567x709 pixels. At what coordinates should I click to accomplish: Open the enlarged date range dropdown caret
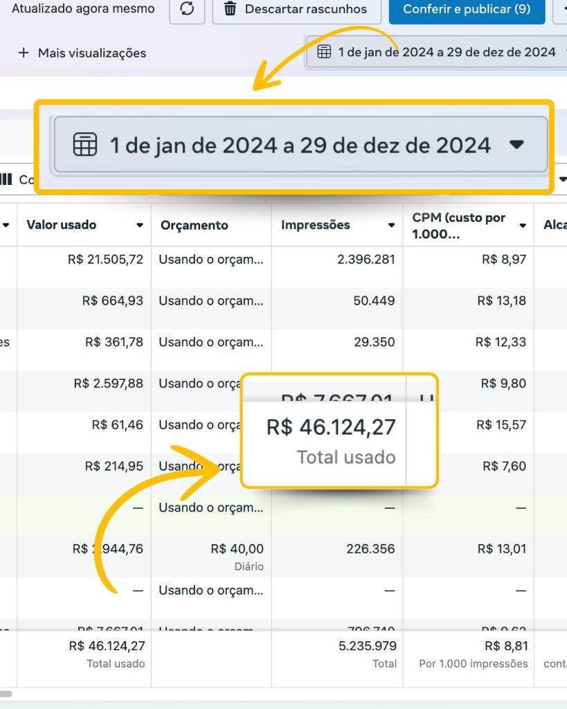click(x=516, y=145)
